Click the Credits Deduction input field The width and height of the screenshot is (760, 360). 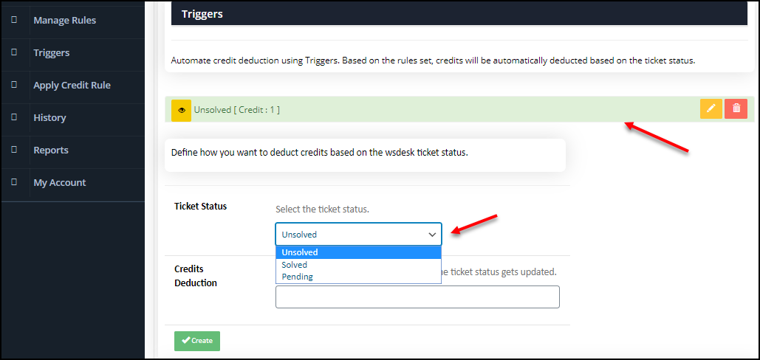click(417, 297)
